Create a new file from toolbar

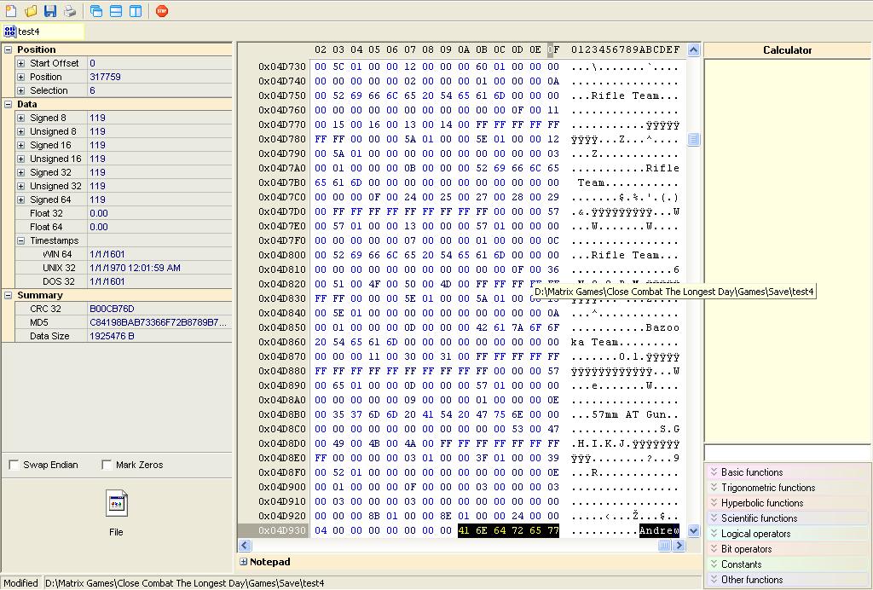pos(10,10)
